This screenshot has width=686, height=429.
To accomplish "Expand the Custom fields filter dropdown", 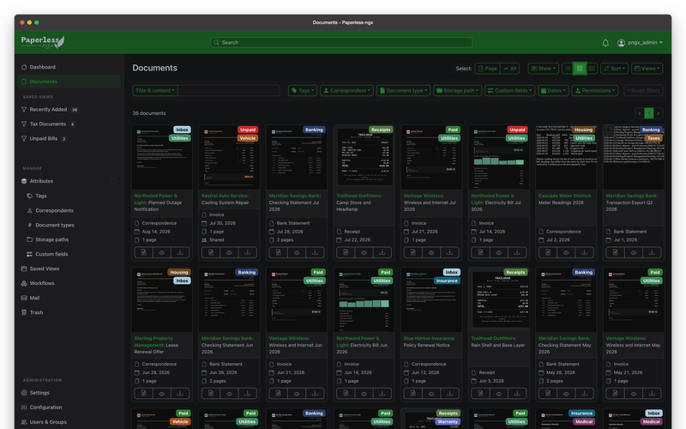I will tap(509, 91).
